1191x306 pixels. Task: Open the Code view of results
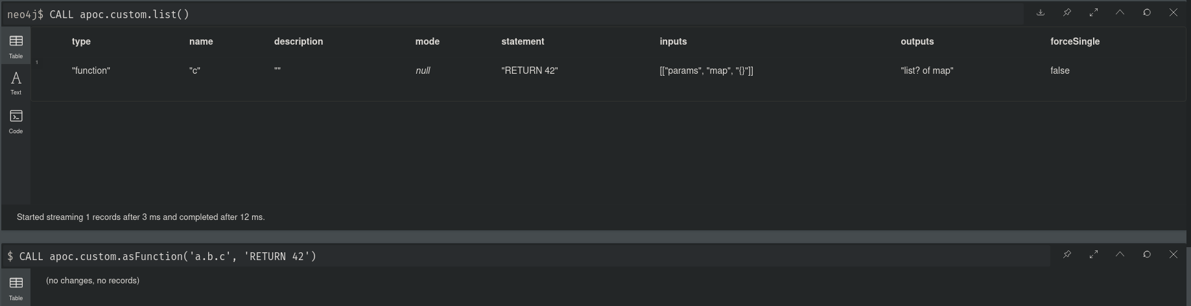tap(16, 121)
